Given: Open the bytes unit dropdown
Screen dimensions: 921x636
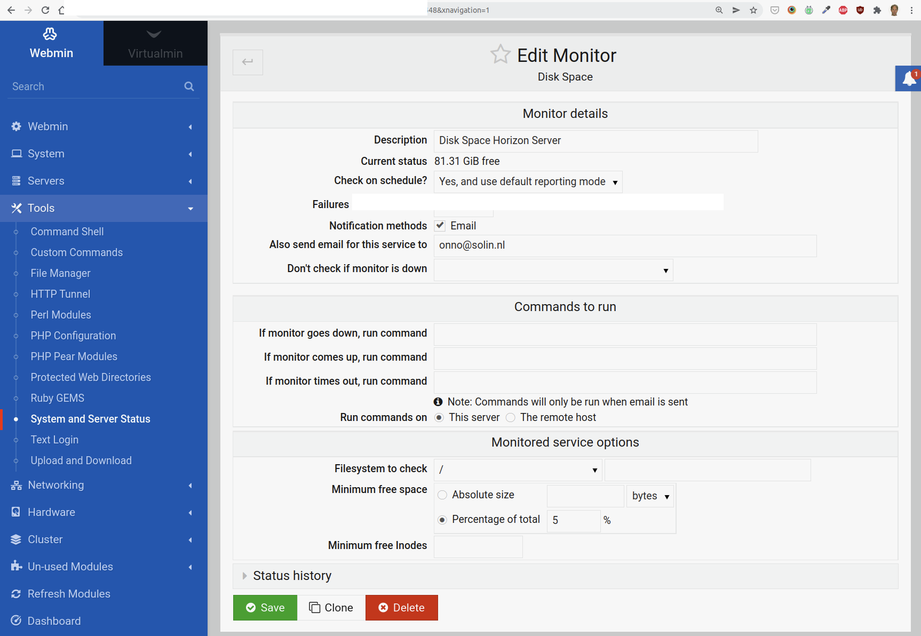Looking at the screenshot, I should tap(650, 496).
